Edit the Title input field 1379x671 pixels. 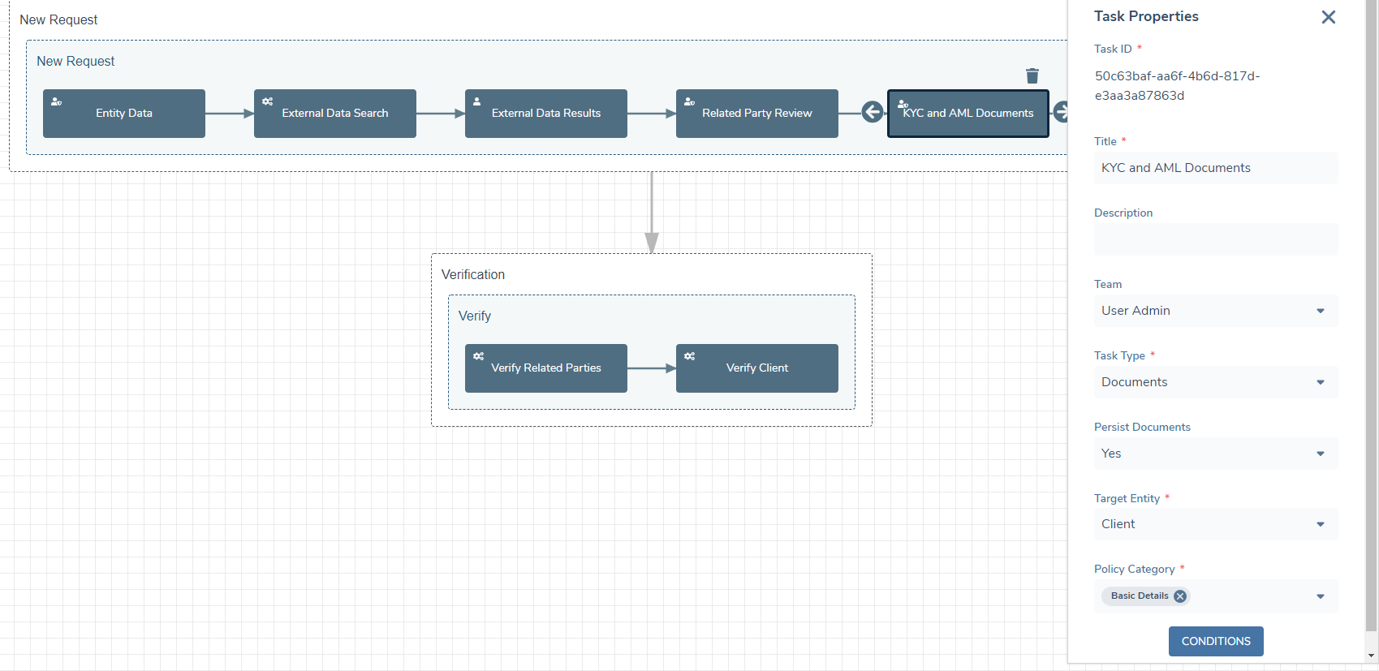click(x=1215, y=168)
